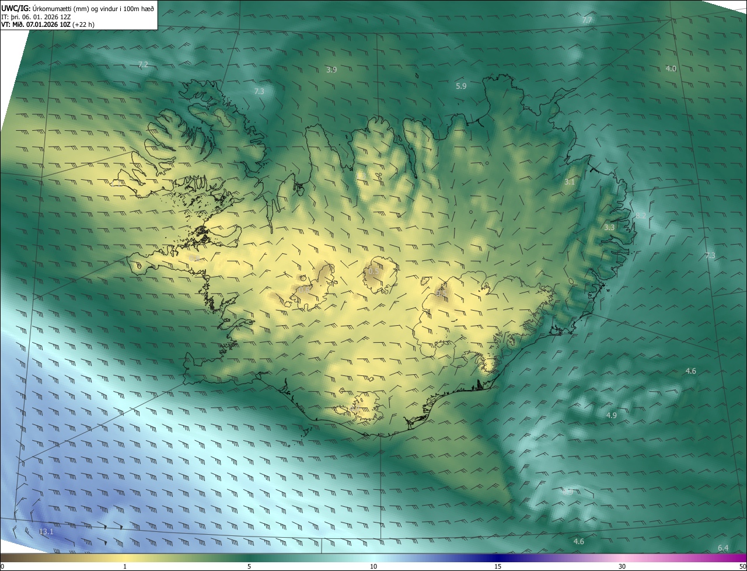The image size is (747, 571).
Task: Click the 'VT: Mið. 07.01.2026 10Z (+22 h)' line
Action: pyautogui.click(x=48, y=25)
